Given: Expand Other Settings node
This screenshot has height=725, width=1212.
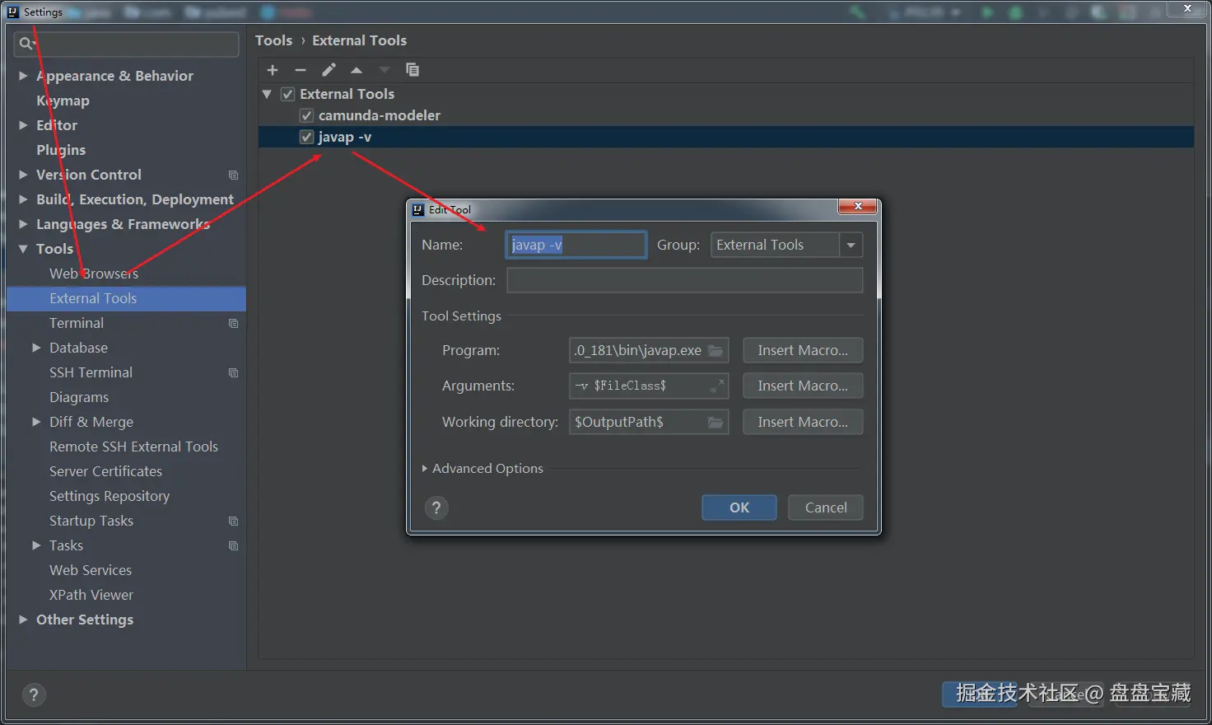Looking at the screenshot, I should point(23,620).
